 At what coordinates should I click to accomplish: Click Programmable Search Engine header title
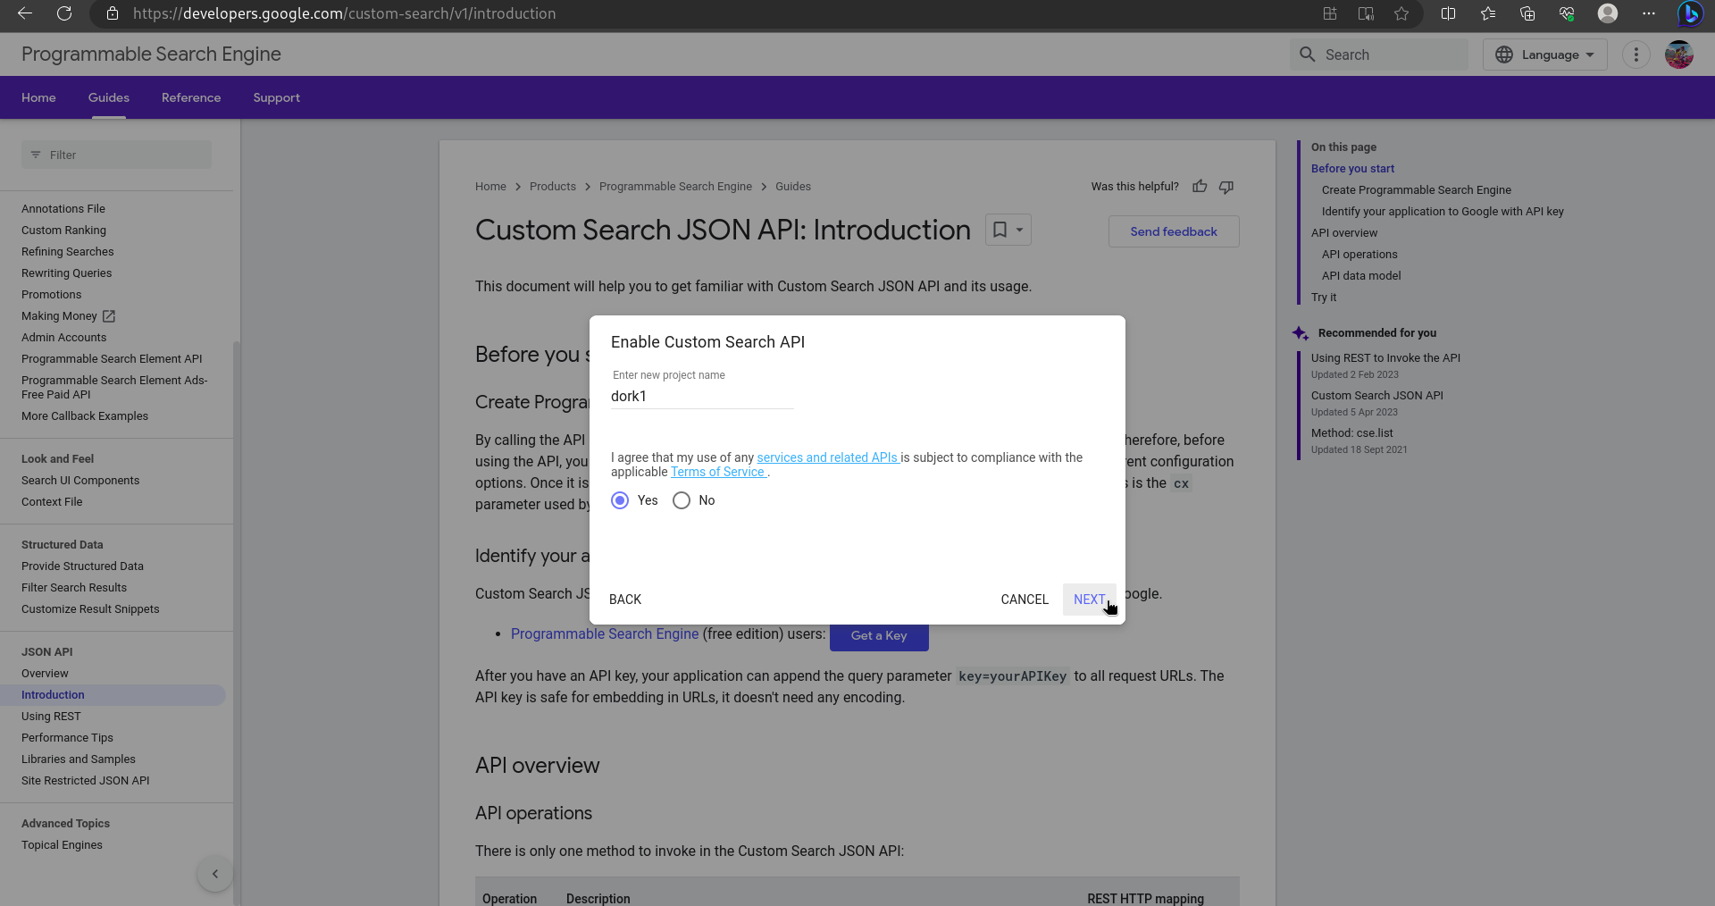coord(151,55)
